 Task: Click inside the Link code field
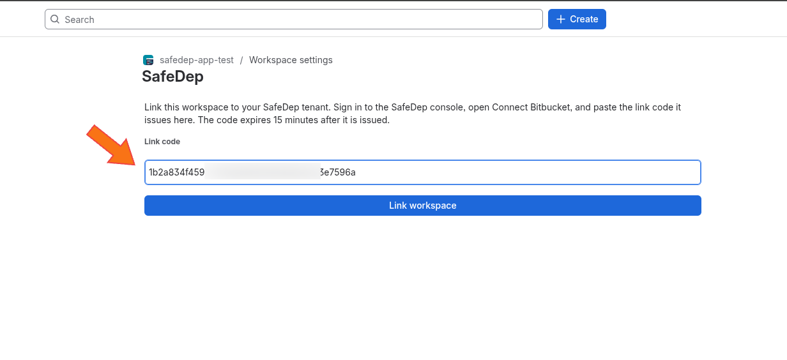click(423, 172)
